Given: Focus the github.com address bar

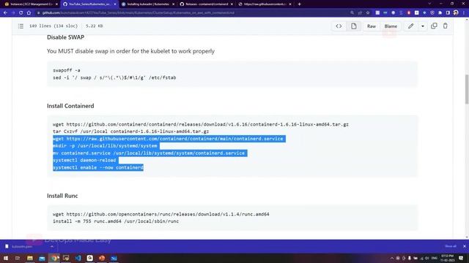Looking at the screenshot, I should (x=191, y=13).
